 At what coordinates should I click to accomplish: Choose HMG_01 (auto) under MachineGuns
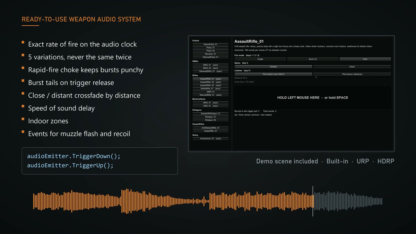click(x=210, y=103)
